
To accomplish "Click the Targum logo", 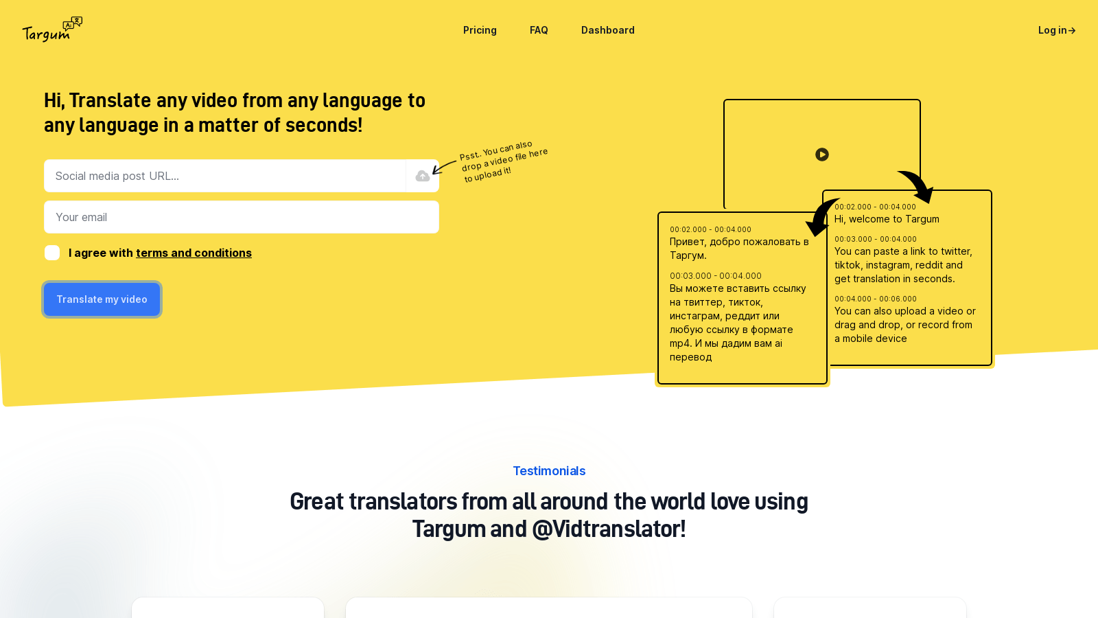I will [x=52, y=30].
